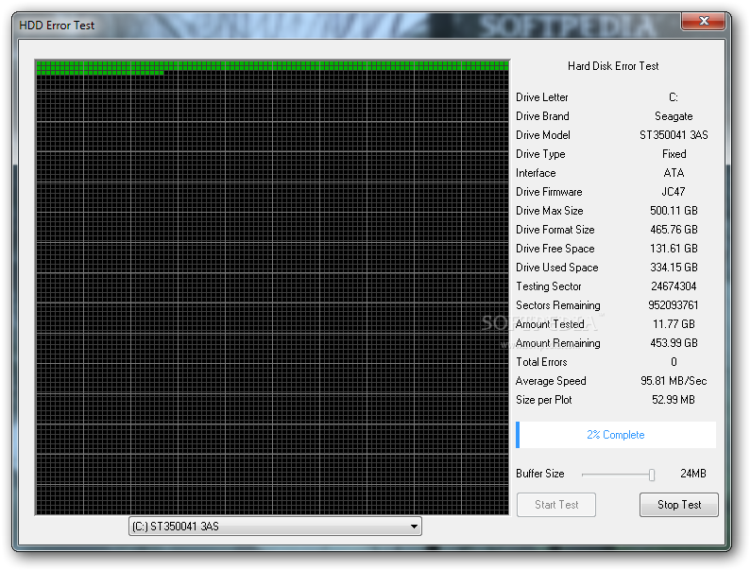The width and height of the screenshot is (751, 571).
Task: Click the drive letter value C:
Action: (x=674, y=97)
